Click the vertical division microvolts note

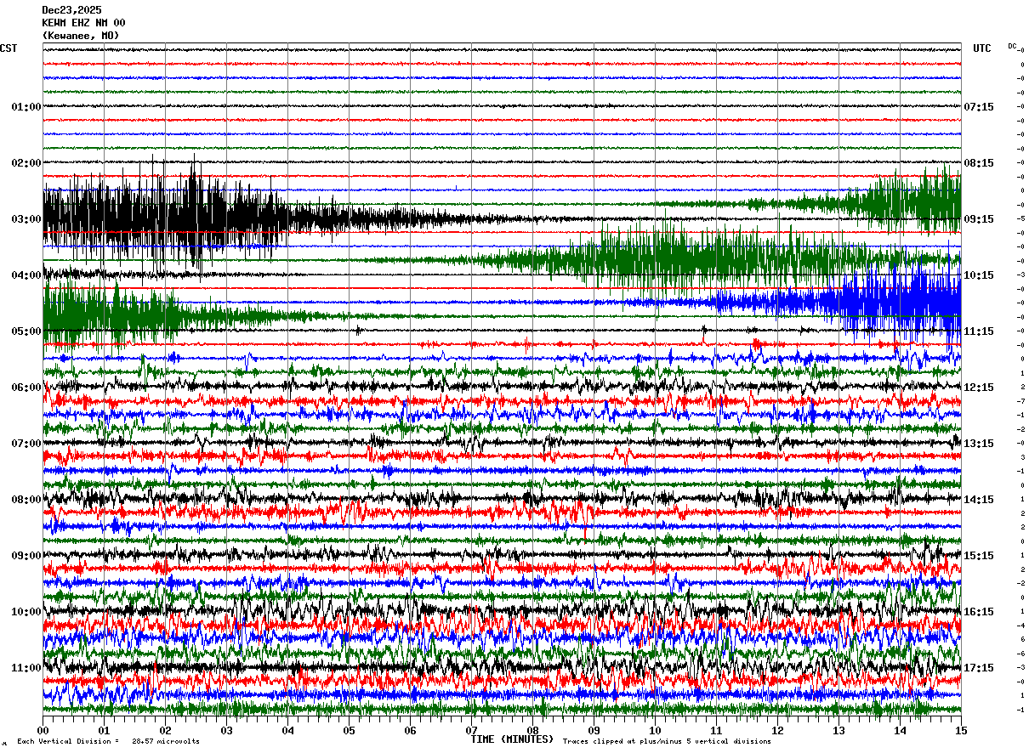coord(108,741)
